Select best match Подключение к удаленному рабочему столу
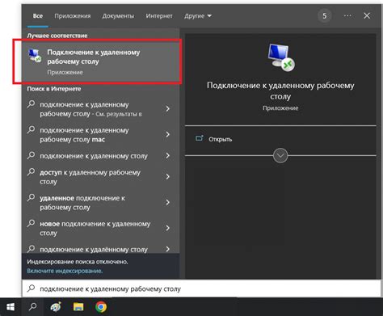 click(101, 61)
